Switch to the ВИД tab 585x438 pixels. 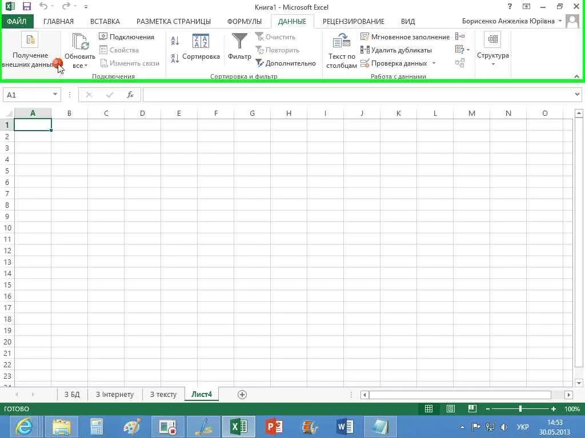click(x=408, y=21)
